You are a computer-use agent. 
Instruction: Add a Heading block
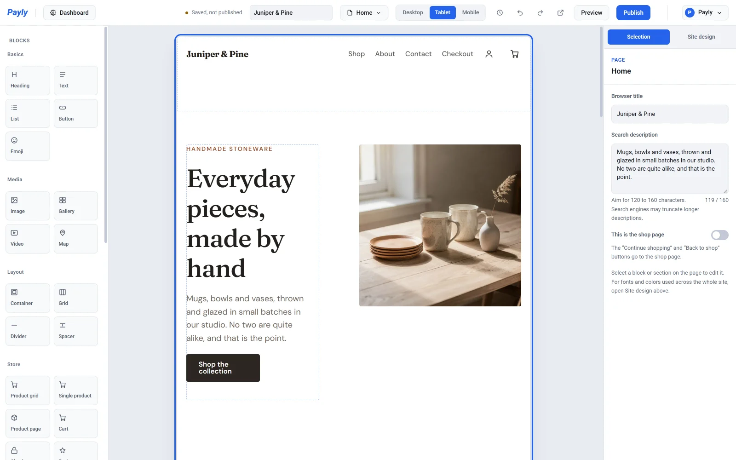[28, 80]
